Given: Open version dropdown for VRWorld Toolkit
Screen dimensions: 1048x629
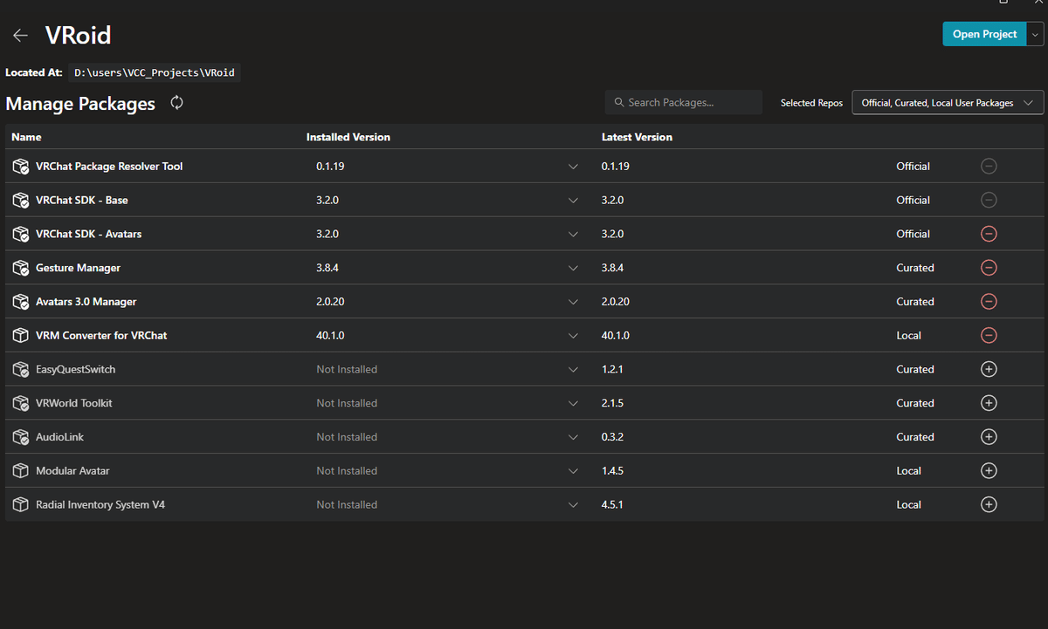Looking at the screenshot, I should [573, 403].
